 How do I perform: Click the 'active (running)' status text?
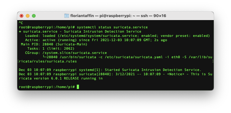click(x=60, y=40)
